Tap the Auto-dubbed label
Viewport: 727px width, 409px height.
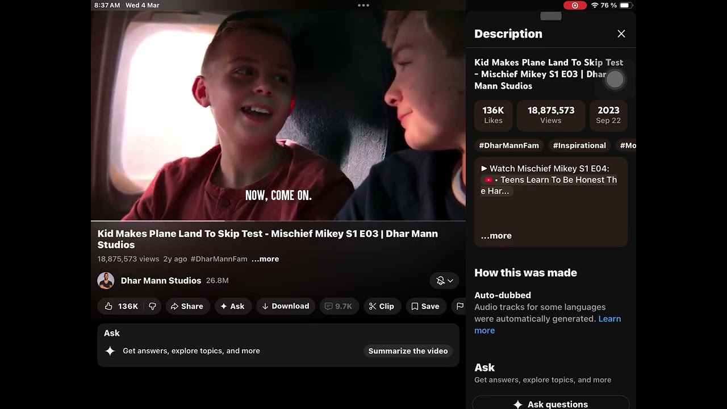(x=503, y=295)
